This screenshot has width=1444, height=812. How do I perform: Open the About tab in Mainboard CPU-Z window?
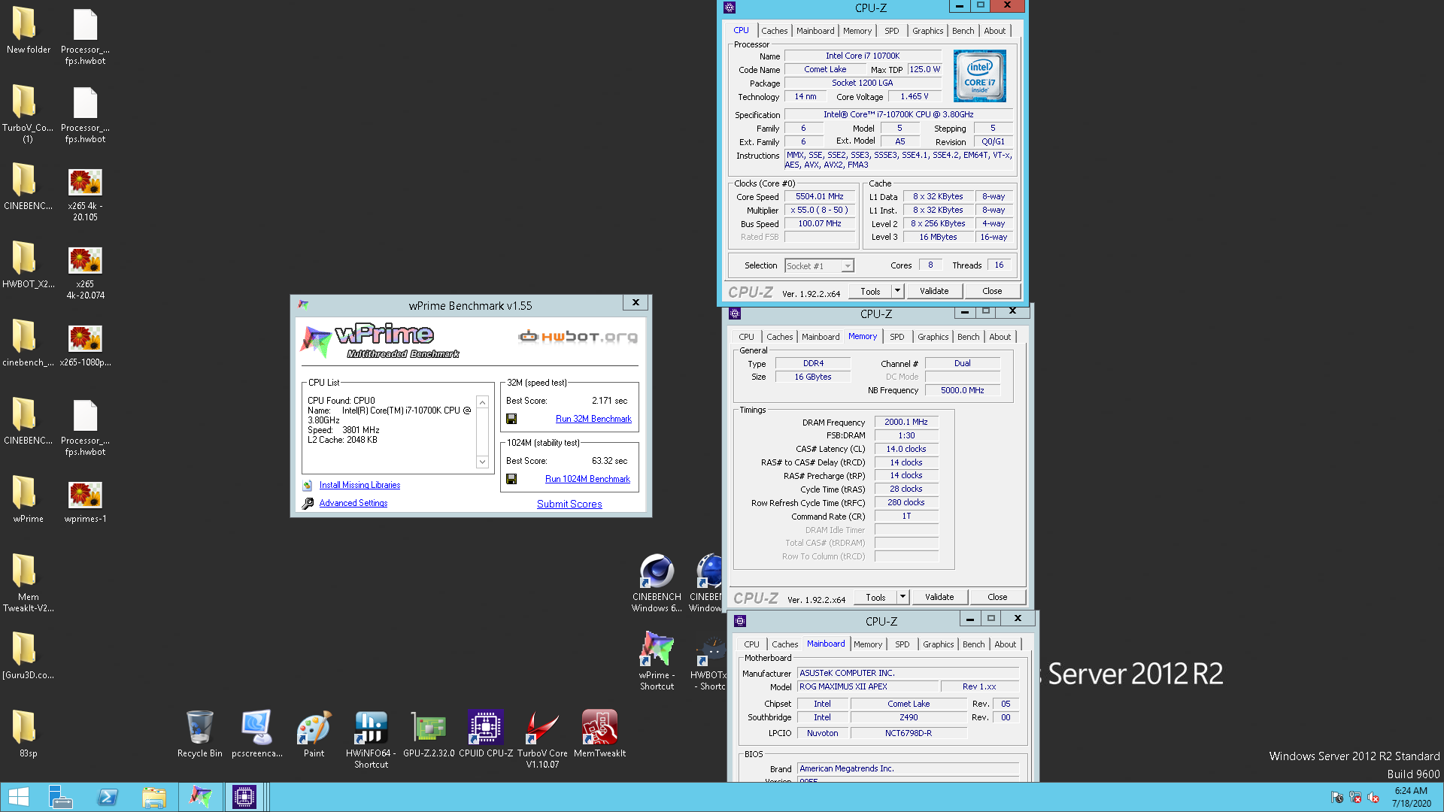click(1005, 644)
